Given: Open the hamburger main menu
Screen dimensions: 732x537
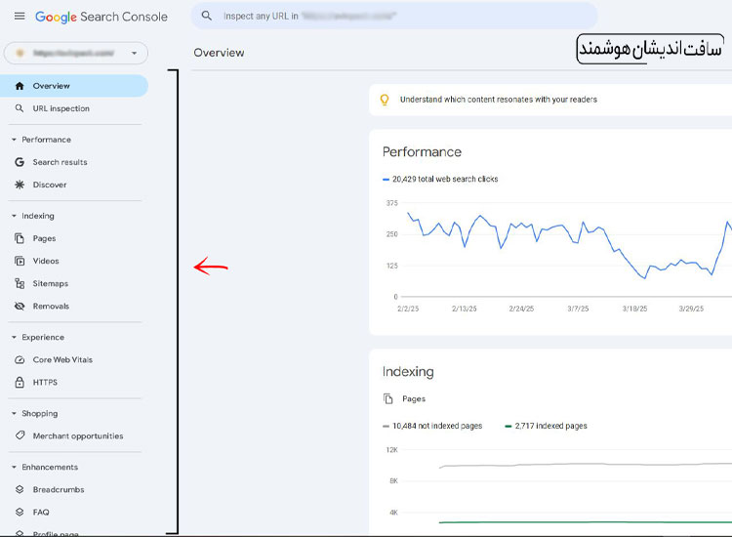Looking at the screenshot, I should 20,17.
